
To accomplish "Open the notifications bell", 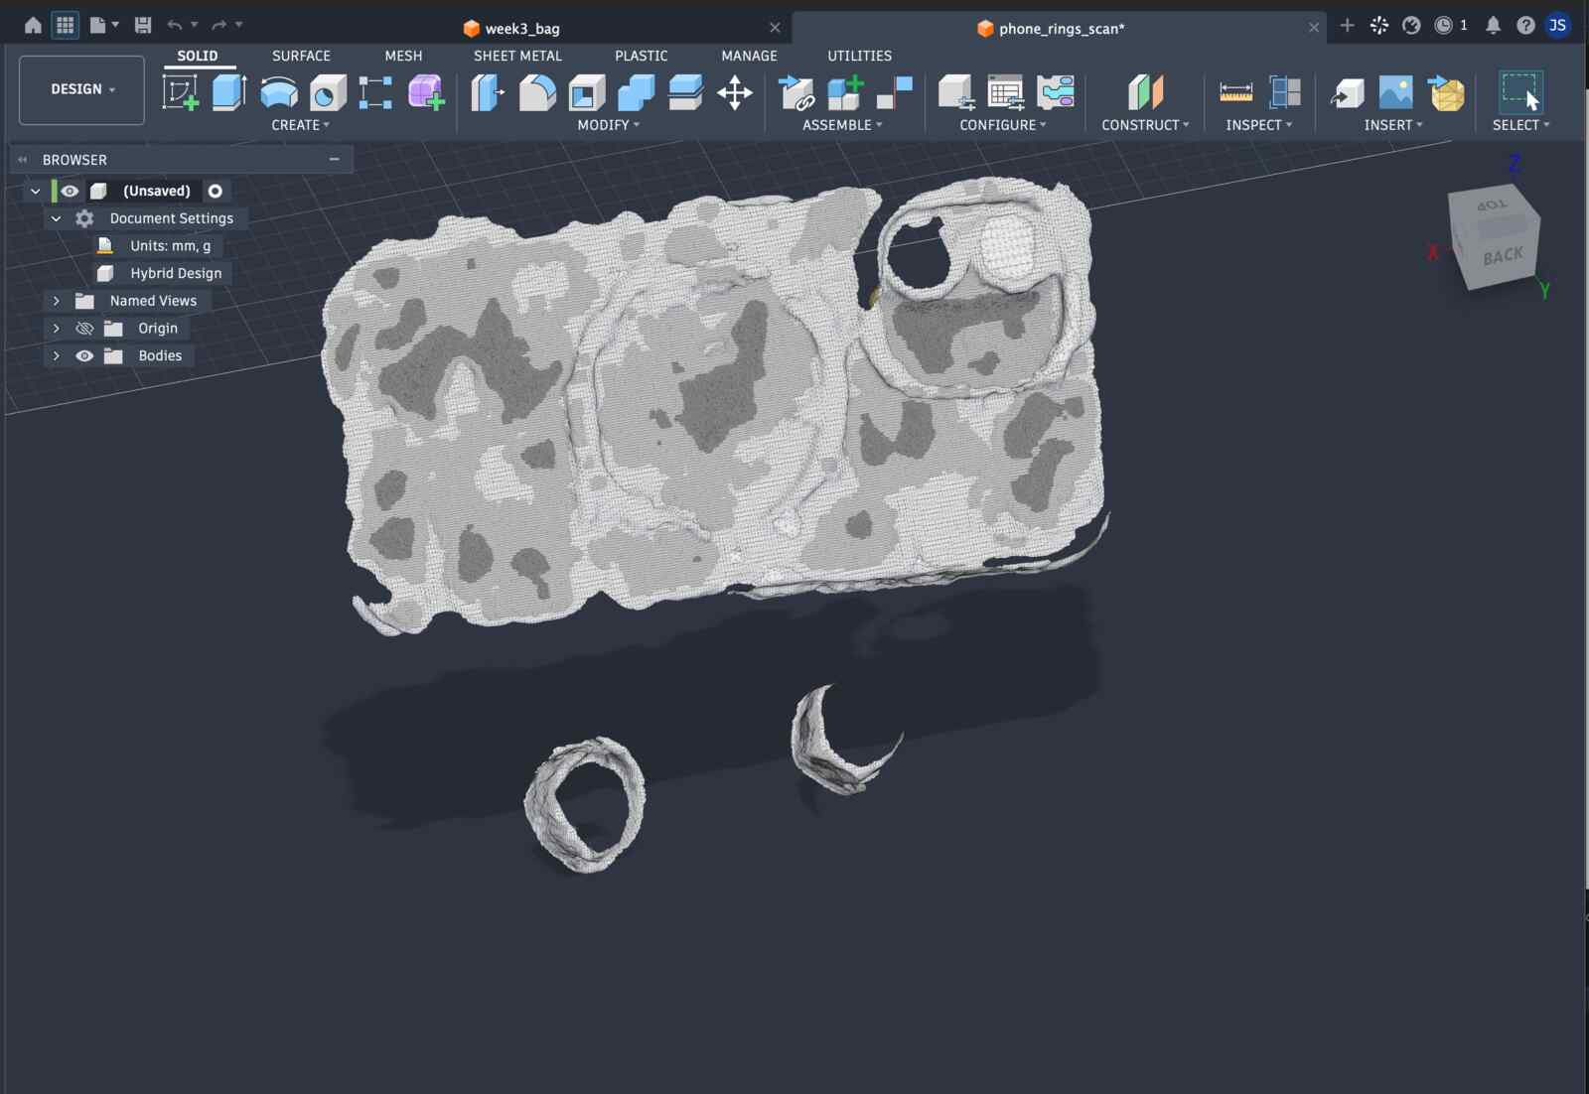I will 1493,26.
